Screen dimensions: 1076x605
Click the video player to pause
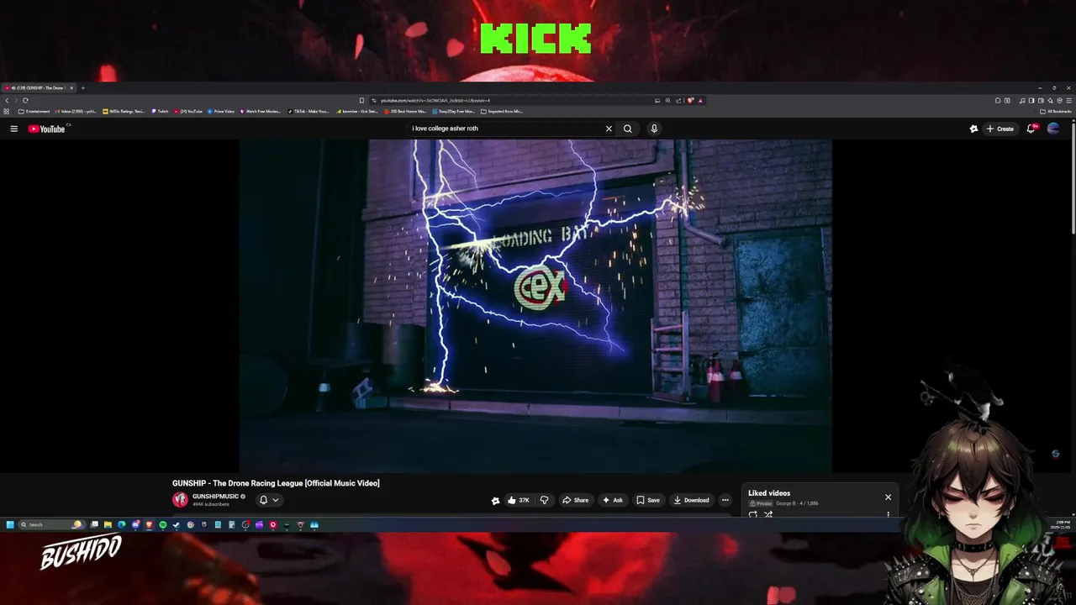[535, 306]
